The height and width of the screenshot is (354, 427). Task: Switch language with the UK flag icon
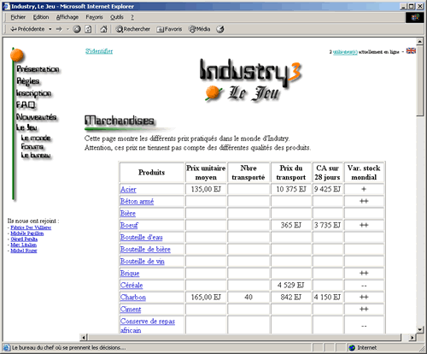coord(411,50)
